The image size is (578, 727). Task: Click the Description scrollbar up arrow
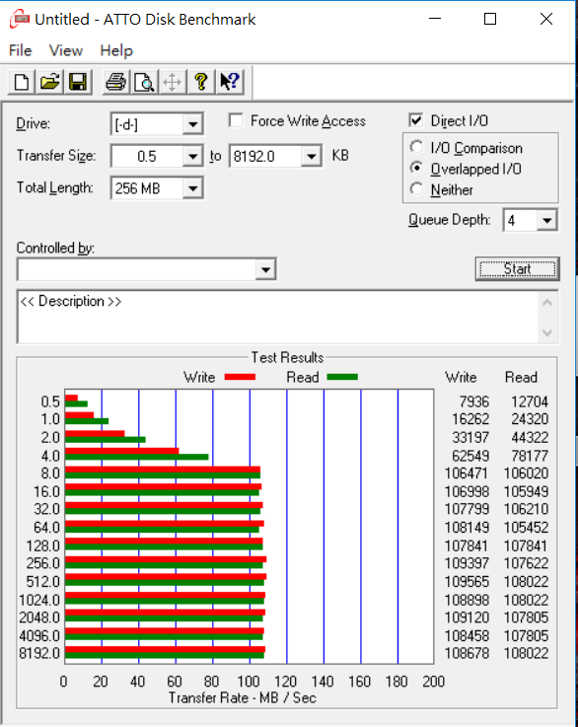pyautogui.click(x=547, y=303)
